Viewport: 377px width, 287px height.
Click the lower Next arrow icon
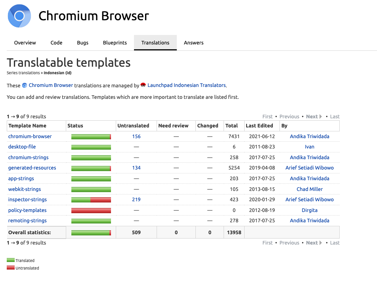320,243
